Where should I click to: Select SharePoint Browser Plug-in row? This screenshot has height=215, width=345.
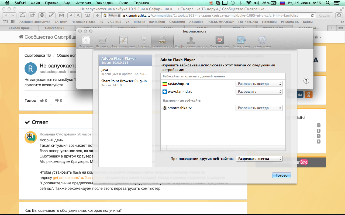(x=125, y=83)
